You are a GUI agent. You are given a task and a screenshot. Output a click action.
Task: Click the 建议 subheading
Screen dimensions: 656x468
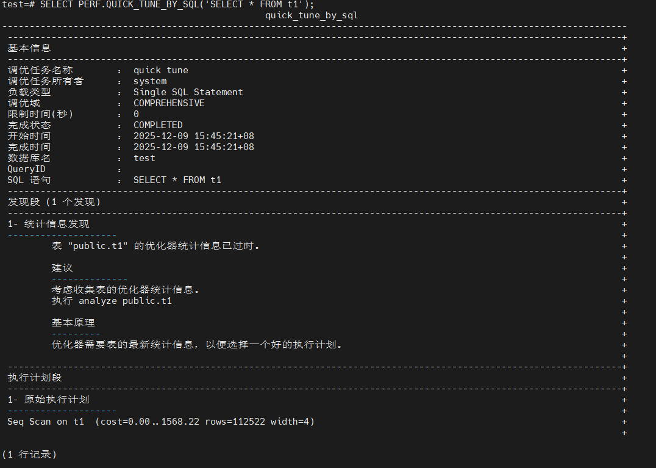62,268
